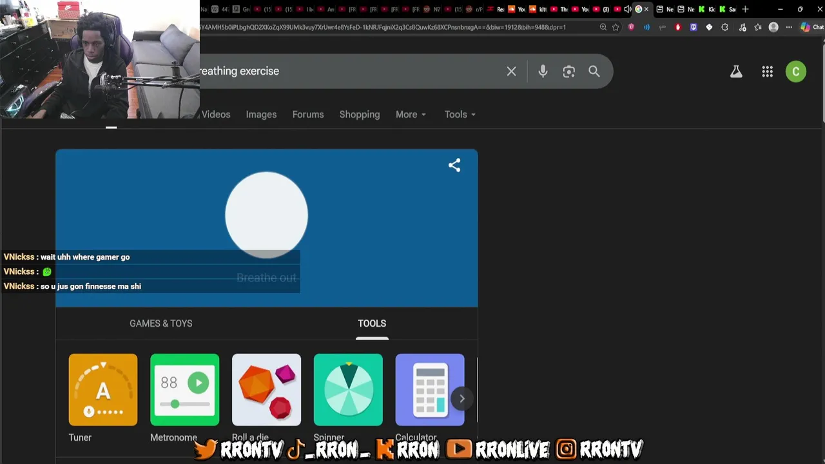Open the Tuner tool
Screen dimensions: 825x464
click(103, 390)
